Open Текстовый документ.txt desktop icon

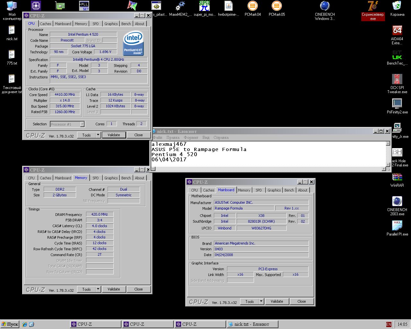click(12, 84)
